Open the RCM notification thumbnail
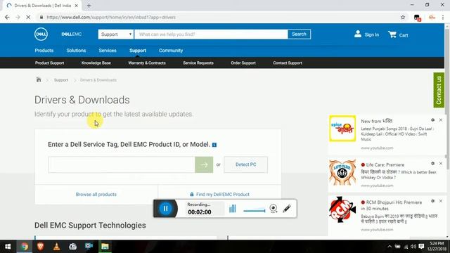The height and width of the screenshot is (253, 450). [342, 209]
